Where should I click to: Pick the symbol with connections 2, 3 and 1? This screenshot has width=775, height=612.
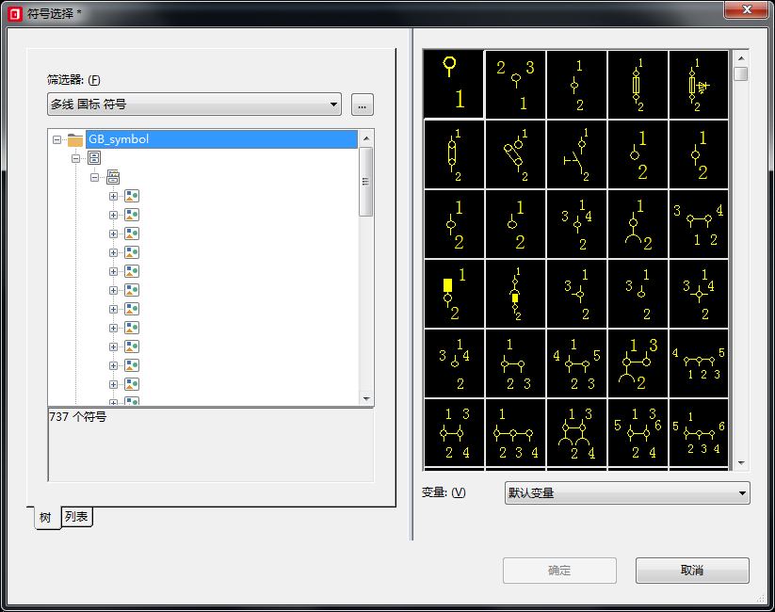[x=515, y=84]
